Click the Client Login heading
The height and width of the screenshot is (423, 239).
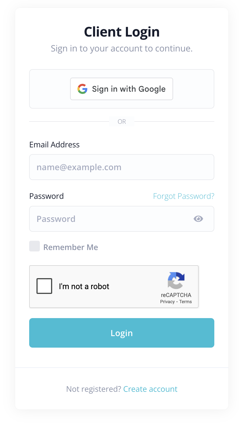pyautogui.click(x=122, y=32)
